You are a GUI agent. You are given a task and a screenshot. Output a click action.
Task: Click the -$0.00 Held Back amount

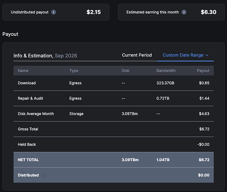tap(203, 144)
